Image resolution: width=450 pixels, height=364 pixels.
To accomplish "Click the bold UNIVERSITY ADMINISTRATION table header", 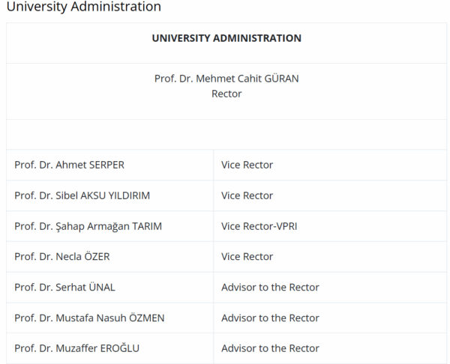I will (226, 38).
